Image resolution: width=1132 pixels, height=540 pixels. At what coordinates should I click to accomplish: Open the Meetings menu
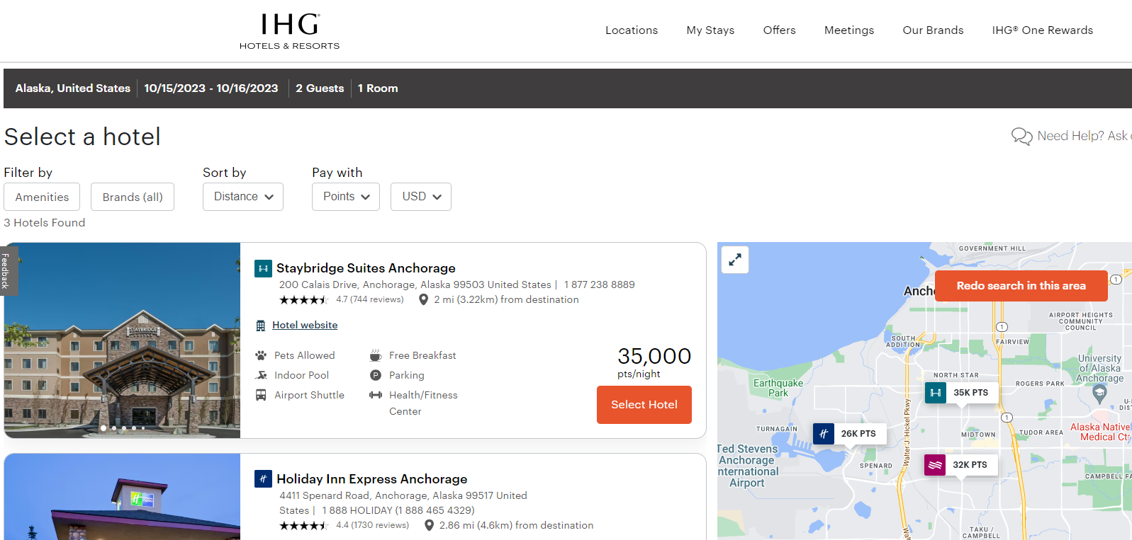[x=849, y=30]
